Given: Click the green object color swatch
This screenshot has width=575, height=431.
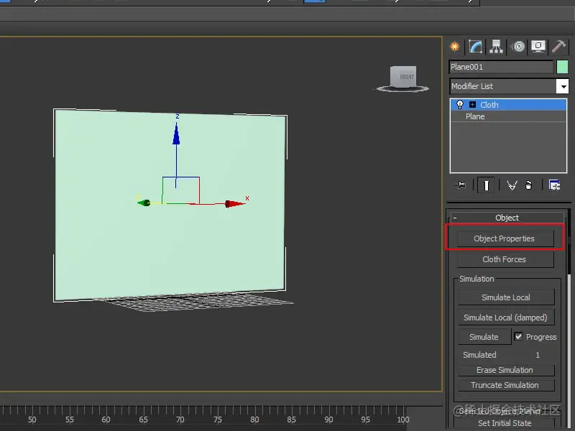Looking at the screenshot, I should click(x=562, y=67).
